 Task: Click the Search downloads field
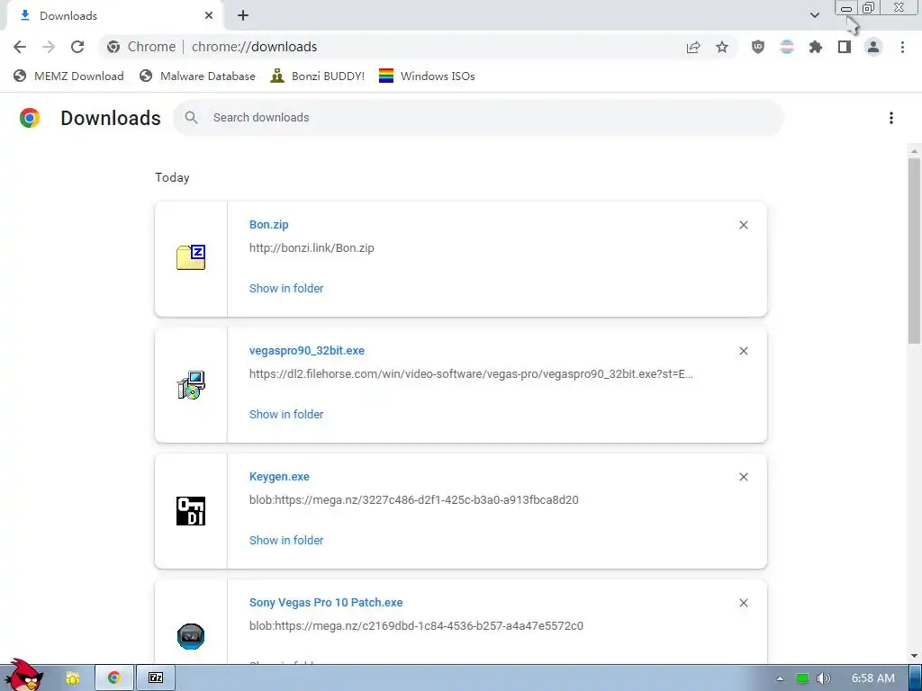coord(479,118)
